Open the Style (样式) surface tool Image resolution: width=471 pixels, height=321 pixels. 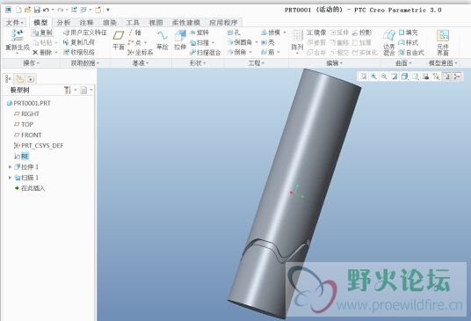(409, 42)
